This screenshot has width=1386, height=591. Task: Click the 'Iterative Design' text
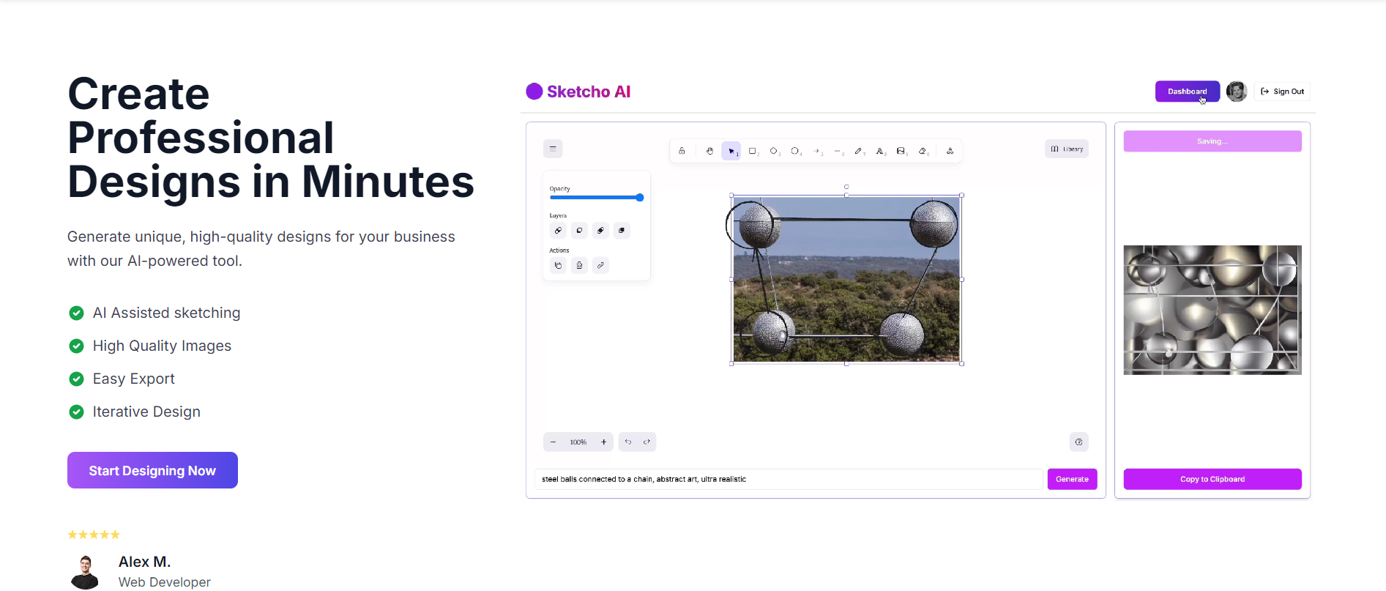[146, 412]
